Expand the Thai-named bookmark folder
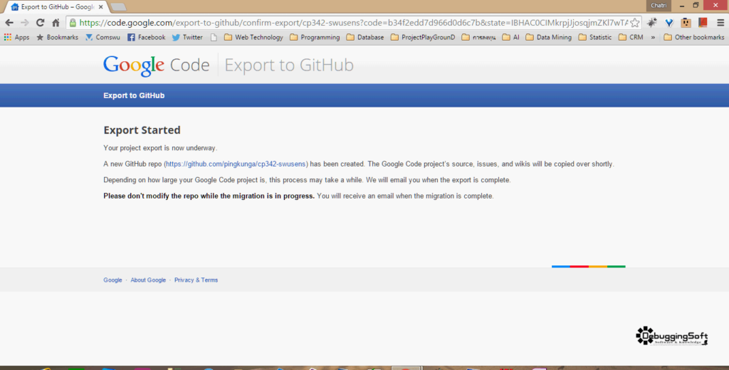729x370 pixels. click(479, 37)
